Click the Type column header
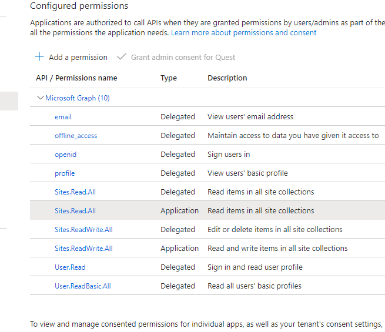 tap(169, 78)
